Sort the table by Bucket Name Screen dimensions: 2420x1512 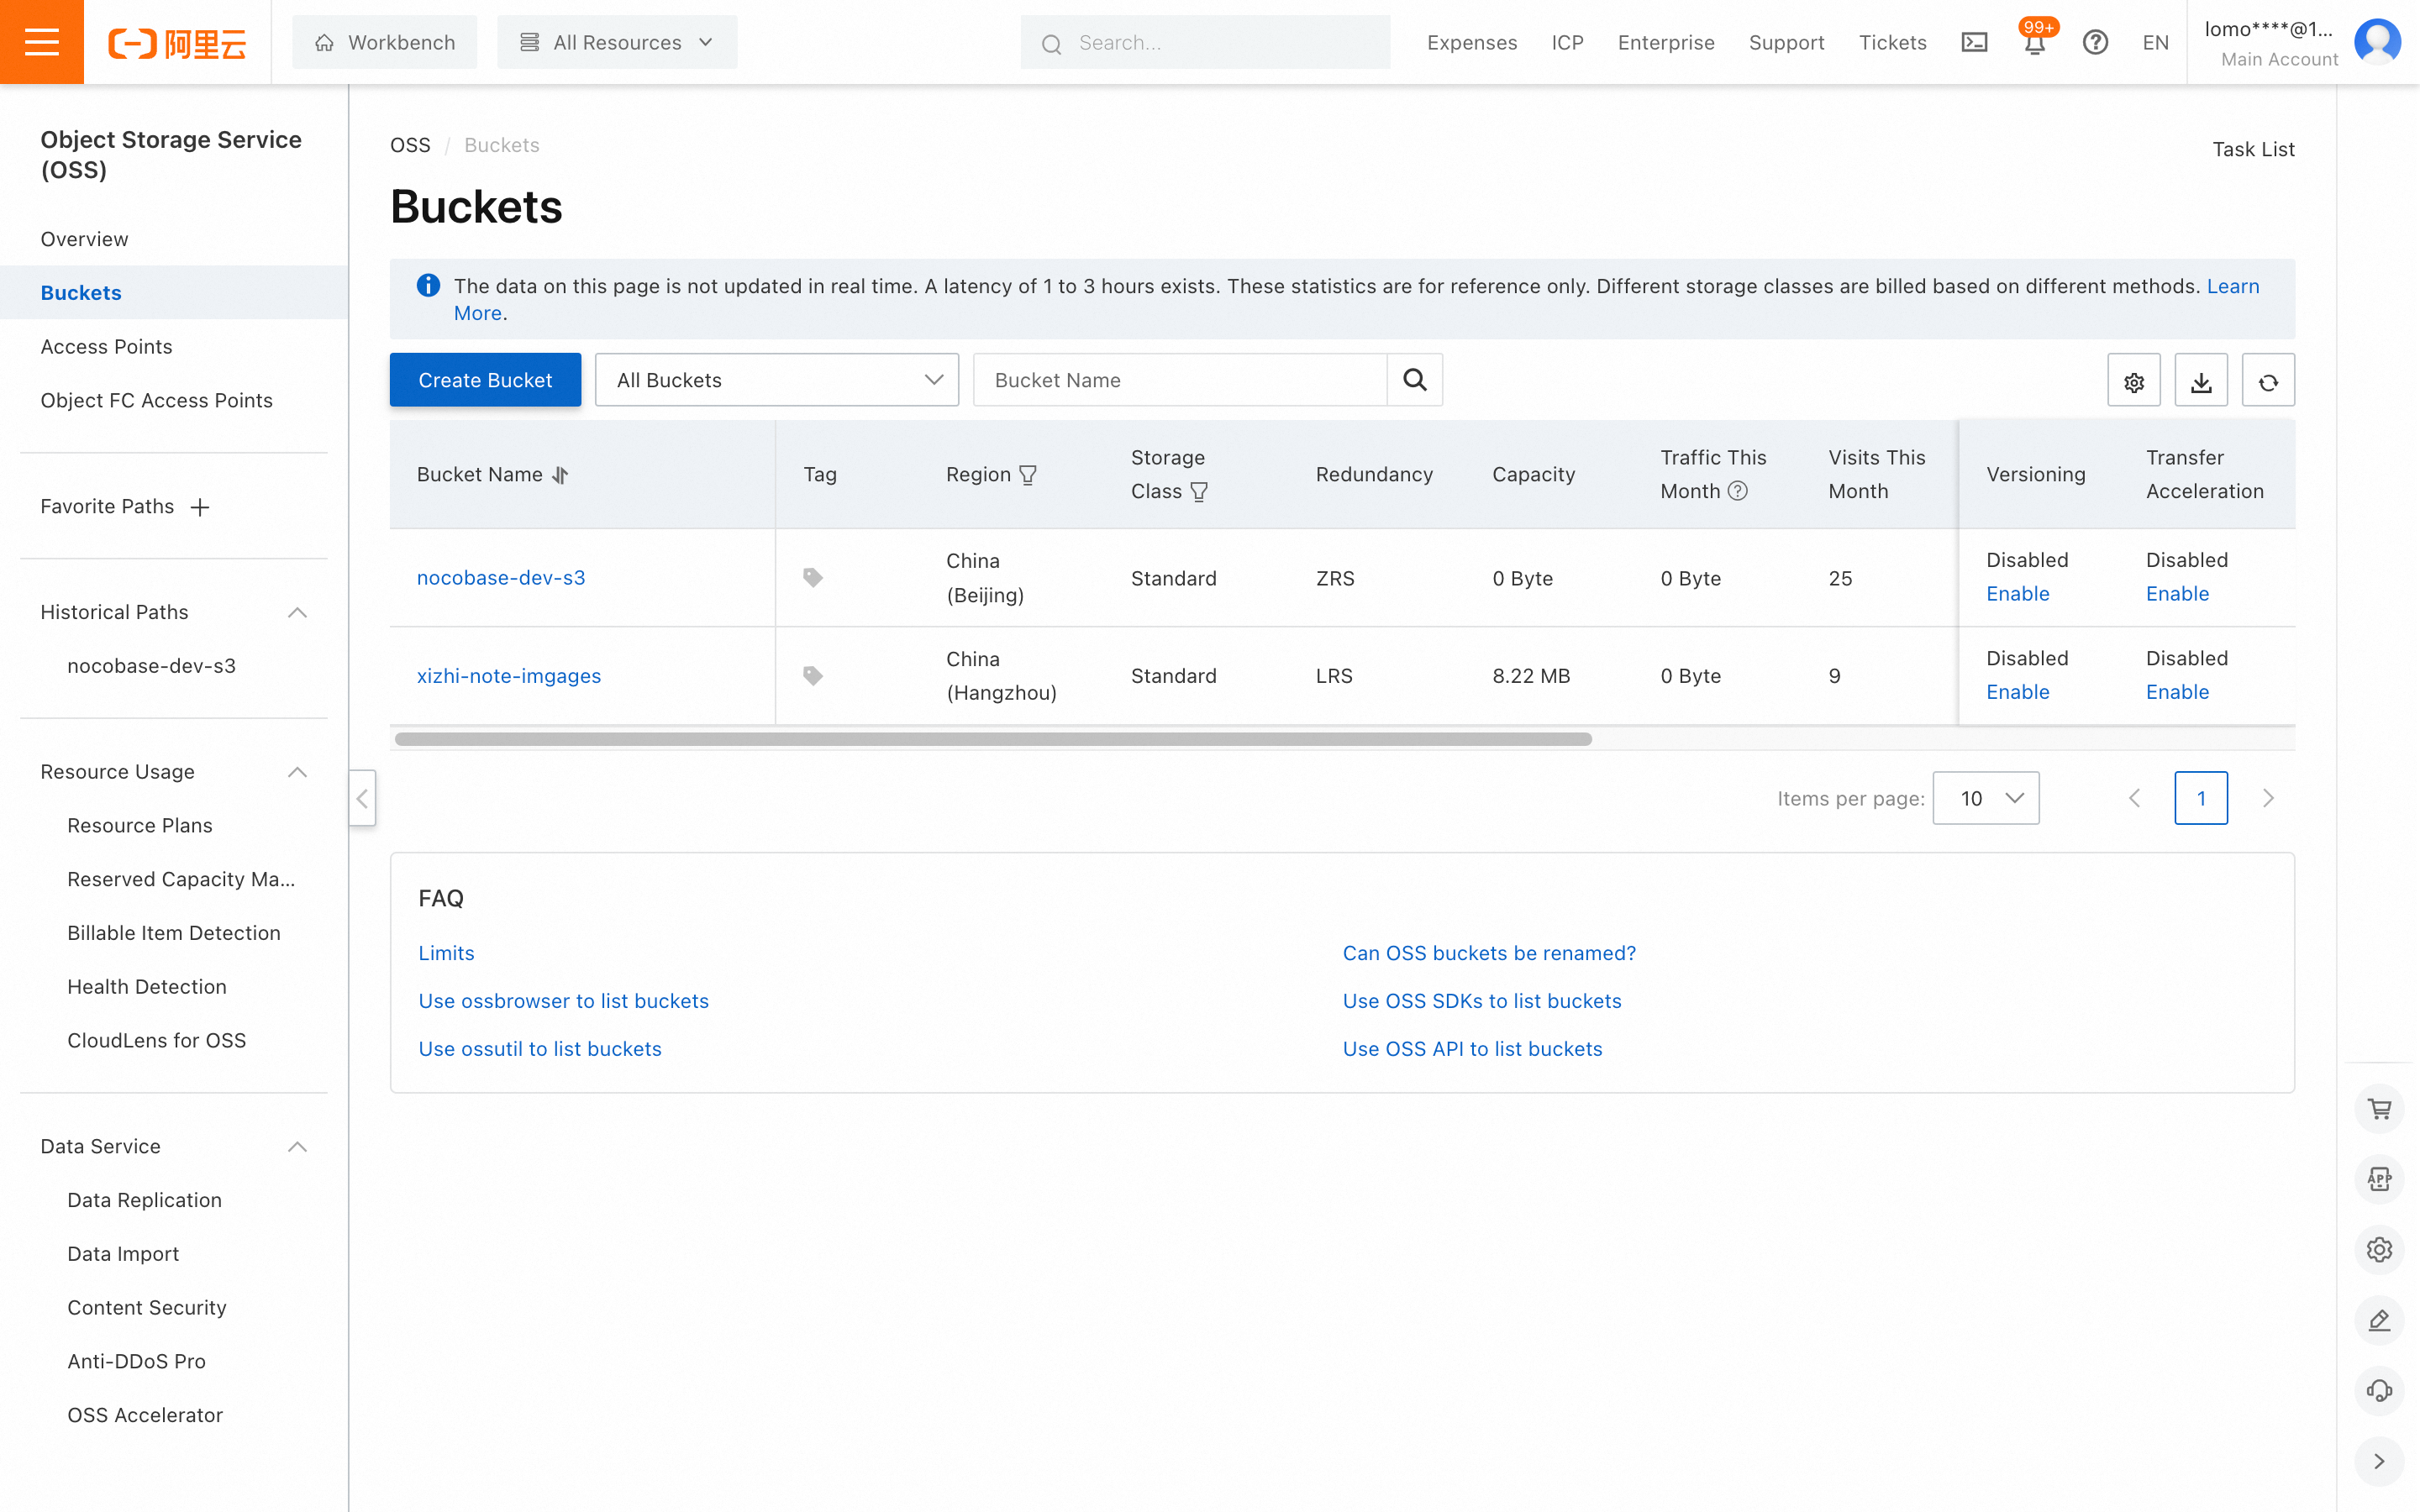[x=560, y=475]
